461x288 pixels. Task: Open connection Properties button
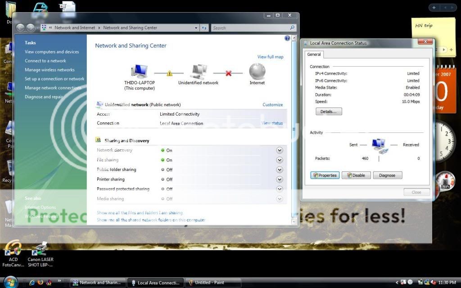(325, 175)
